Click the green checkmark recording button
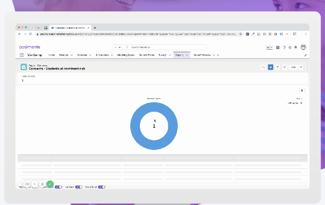The image size is (325, 205). (50, 184)
